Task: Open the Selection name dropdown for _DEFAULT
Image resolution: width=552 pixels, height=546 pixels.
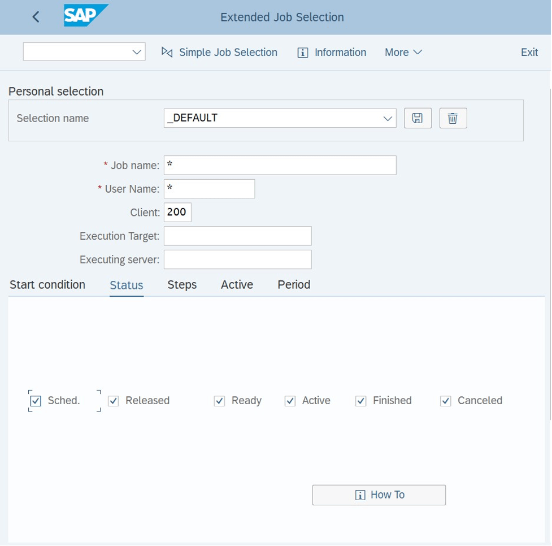Action: (x=386, y=118)
